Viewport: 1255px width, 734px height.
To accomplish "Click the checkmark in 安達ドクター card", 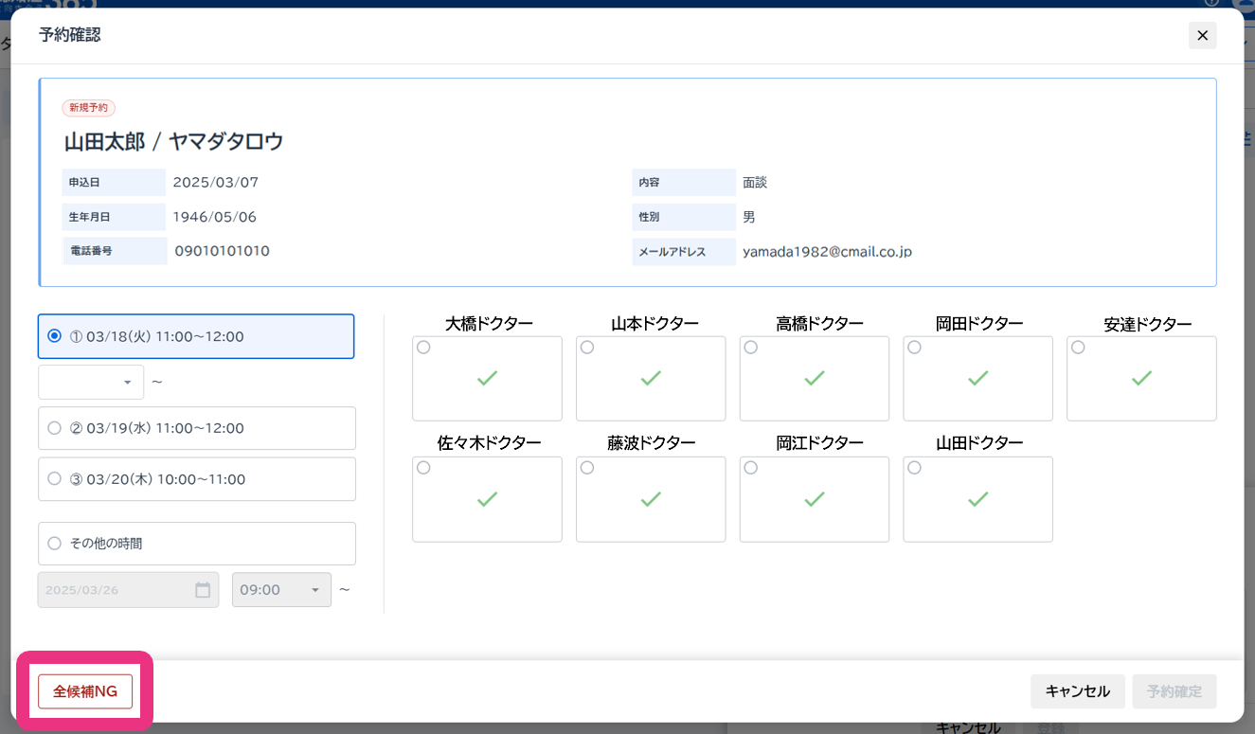I will click(1141, 379).
